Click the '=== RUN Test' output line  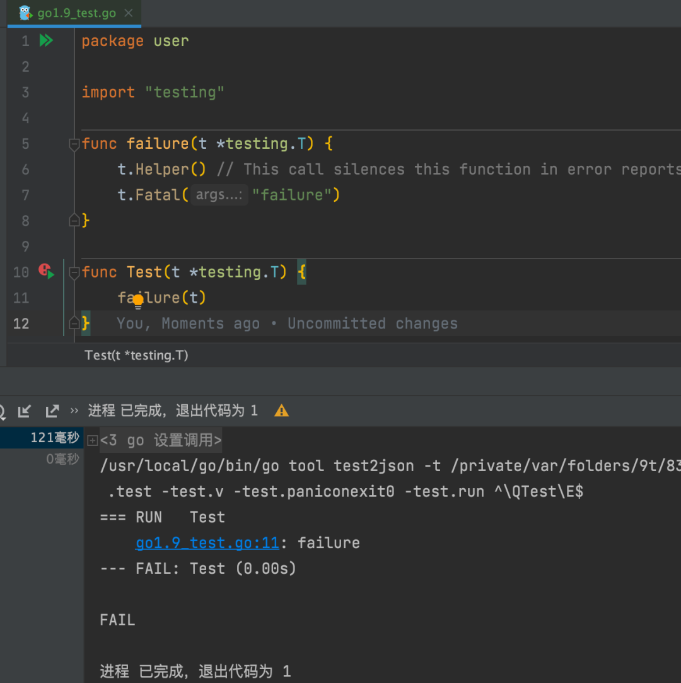pos(163,518)
